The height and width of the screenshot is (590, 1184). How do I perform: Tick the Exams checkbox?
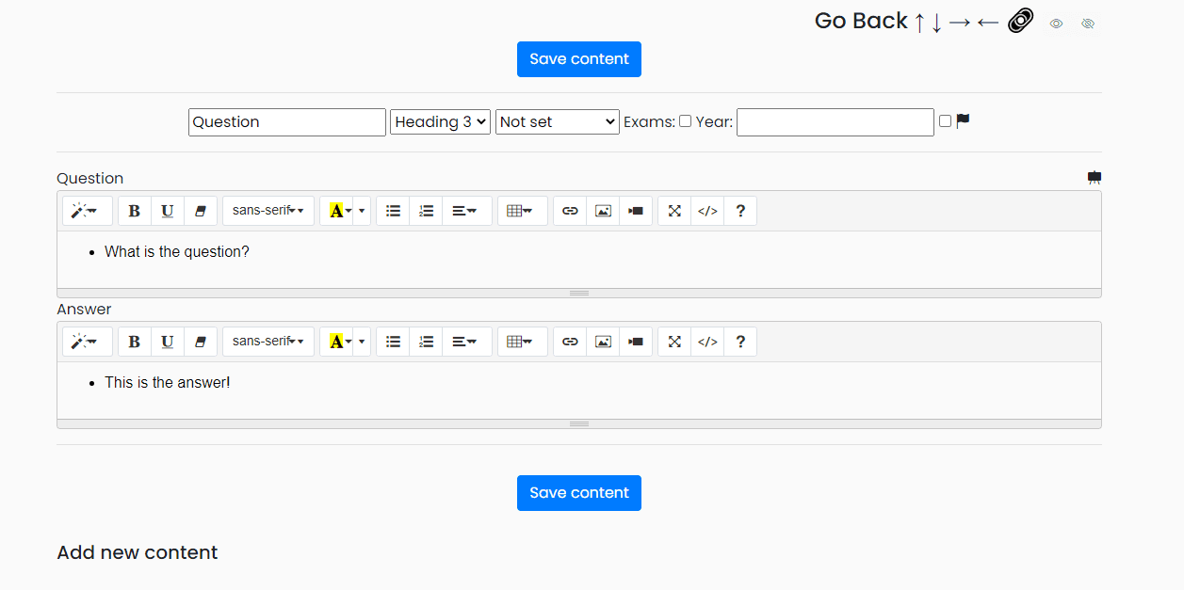[685, 121]
